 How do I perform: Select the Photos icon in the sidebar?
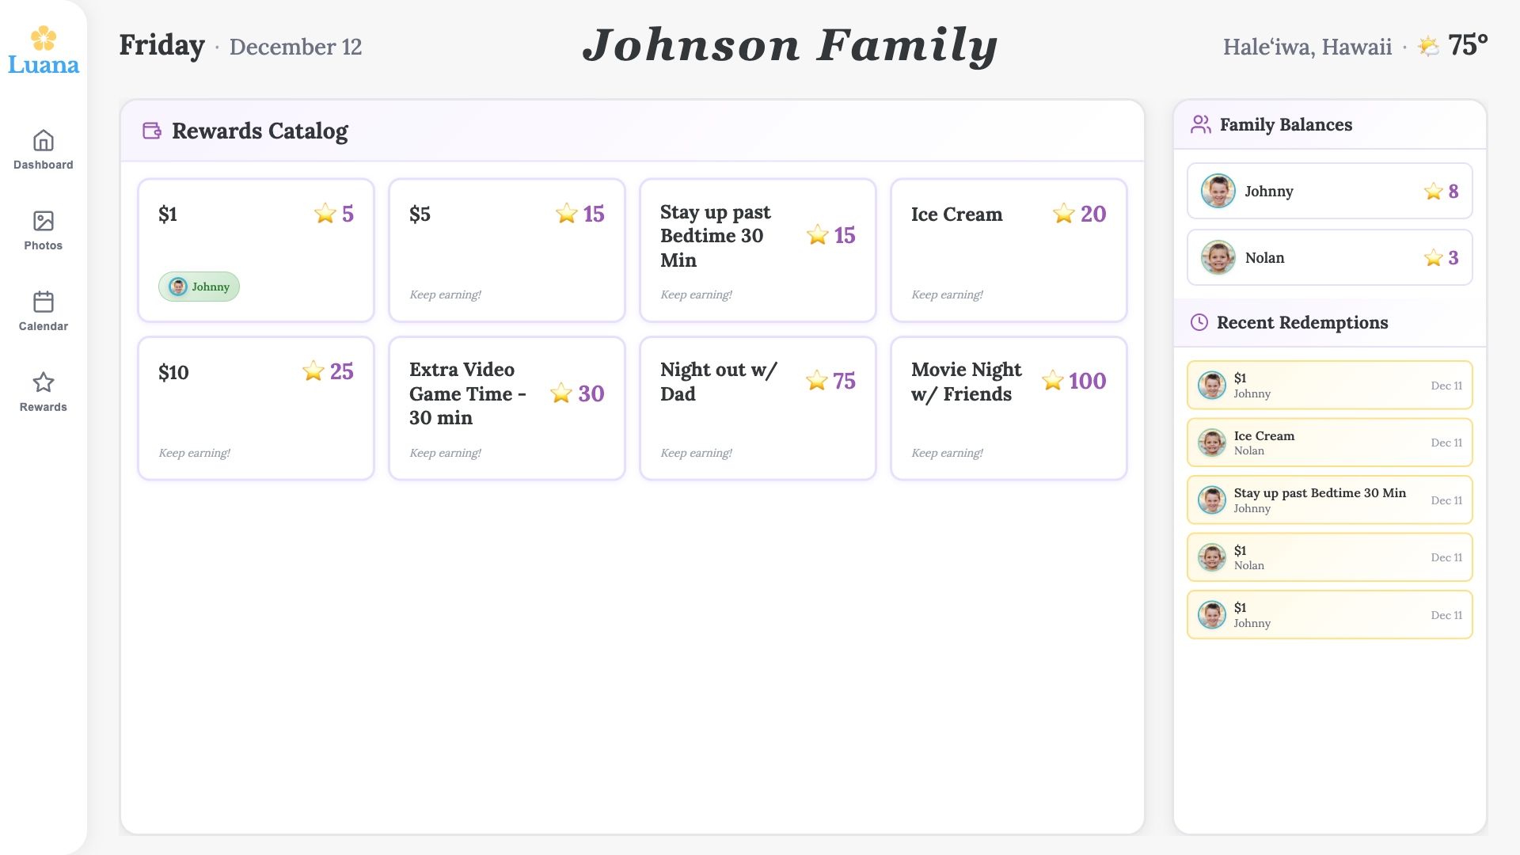pyautogui.click(x=43, y=230)
